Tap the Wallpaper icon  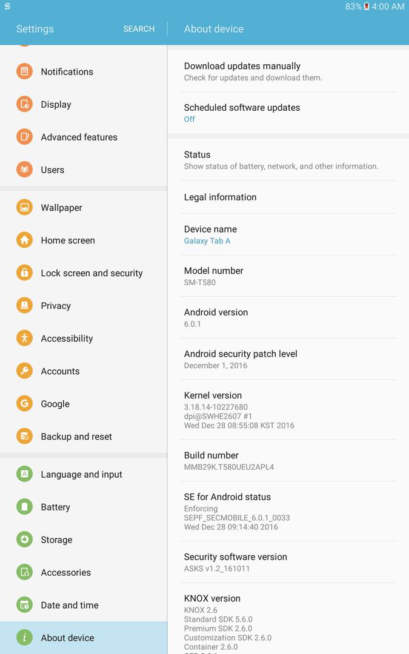click(x=24, y=207)
